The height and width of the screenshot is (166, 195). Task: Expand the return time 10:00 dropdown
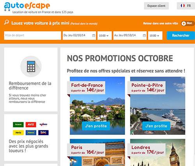tap(155, 36)
